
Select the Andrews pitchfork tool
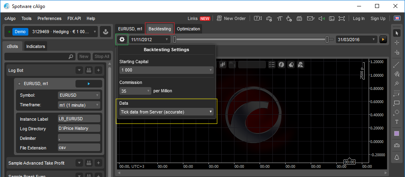coord(397,84)
